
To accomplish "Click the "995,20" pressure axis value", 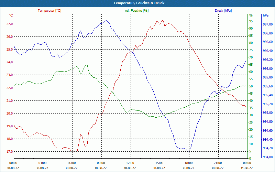I will coord(268,104).
